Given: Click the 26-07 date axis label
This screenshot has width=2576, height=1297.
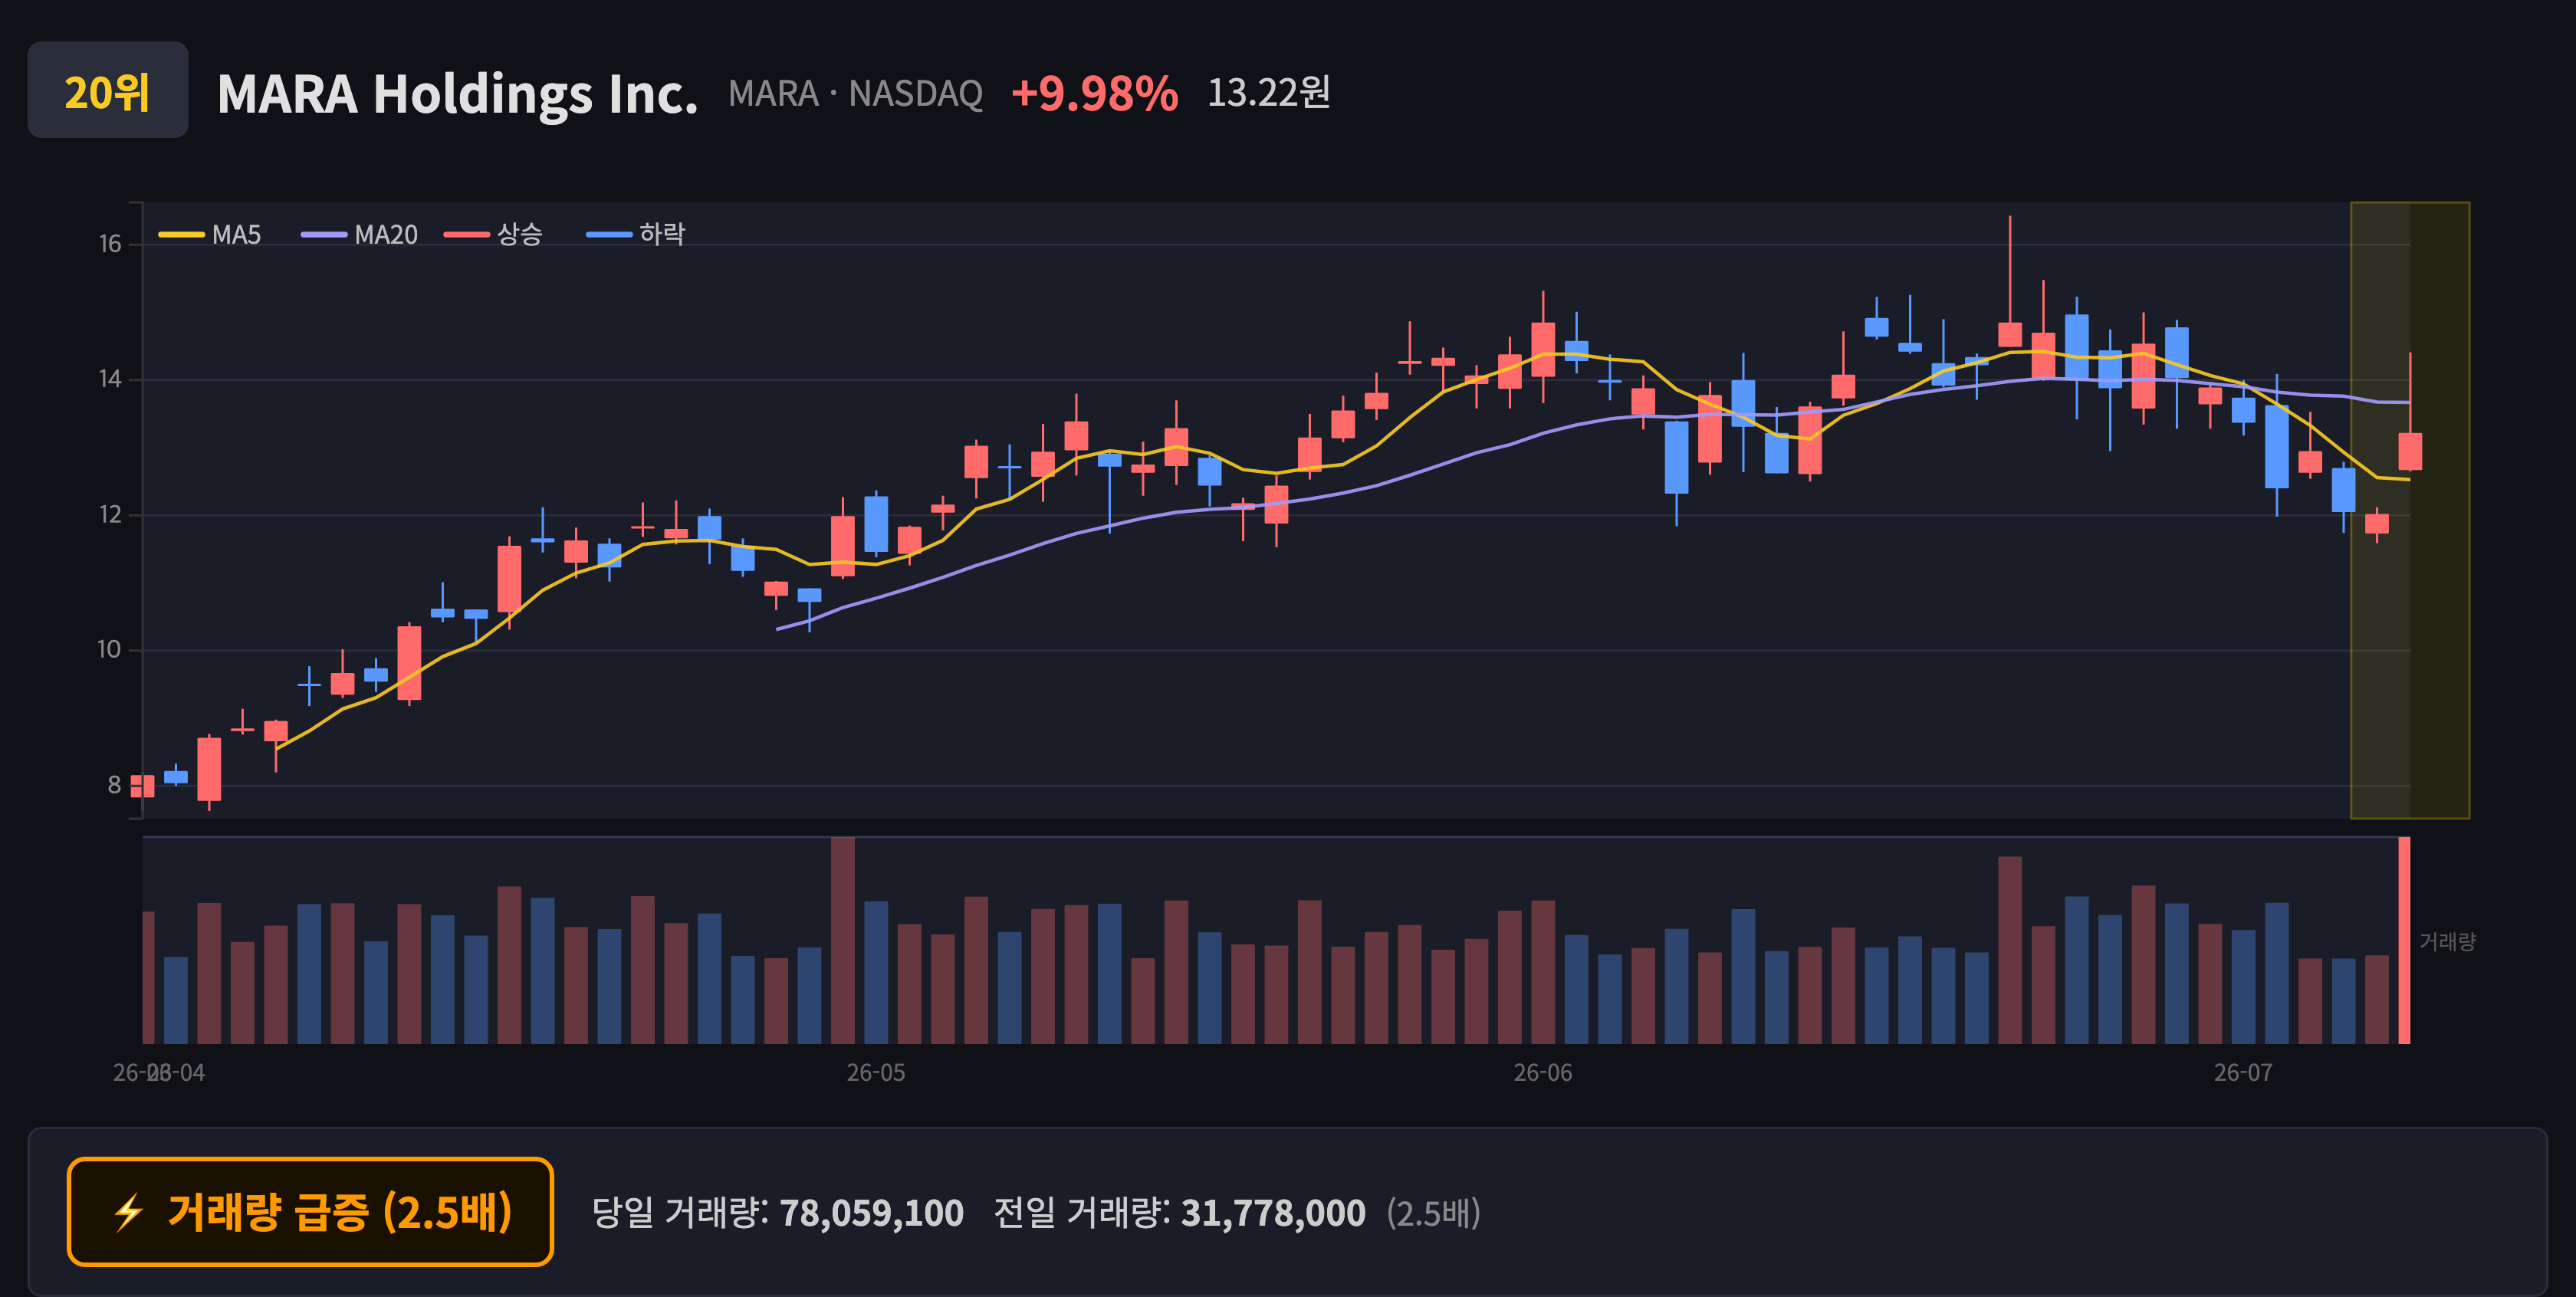Looking at the screenshot, I should tap(2243, 1073).
